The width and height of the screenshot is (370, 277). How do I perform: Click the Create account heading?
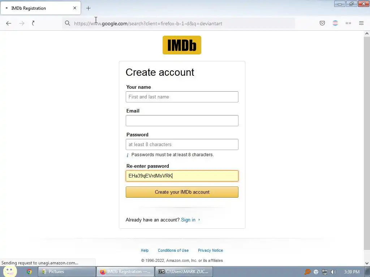click(160, 72)
